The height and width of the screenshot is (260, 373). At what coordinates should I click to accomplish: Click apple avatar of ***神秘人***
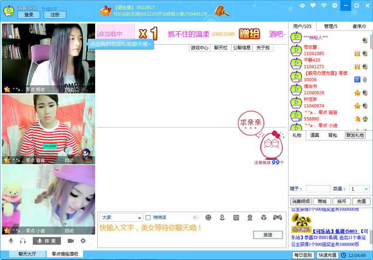[x=296, y=38]
